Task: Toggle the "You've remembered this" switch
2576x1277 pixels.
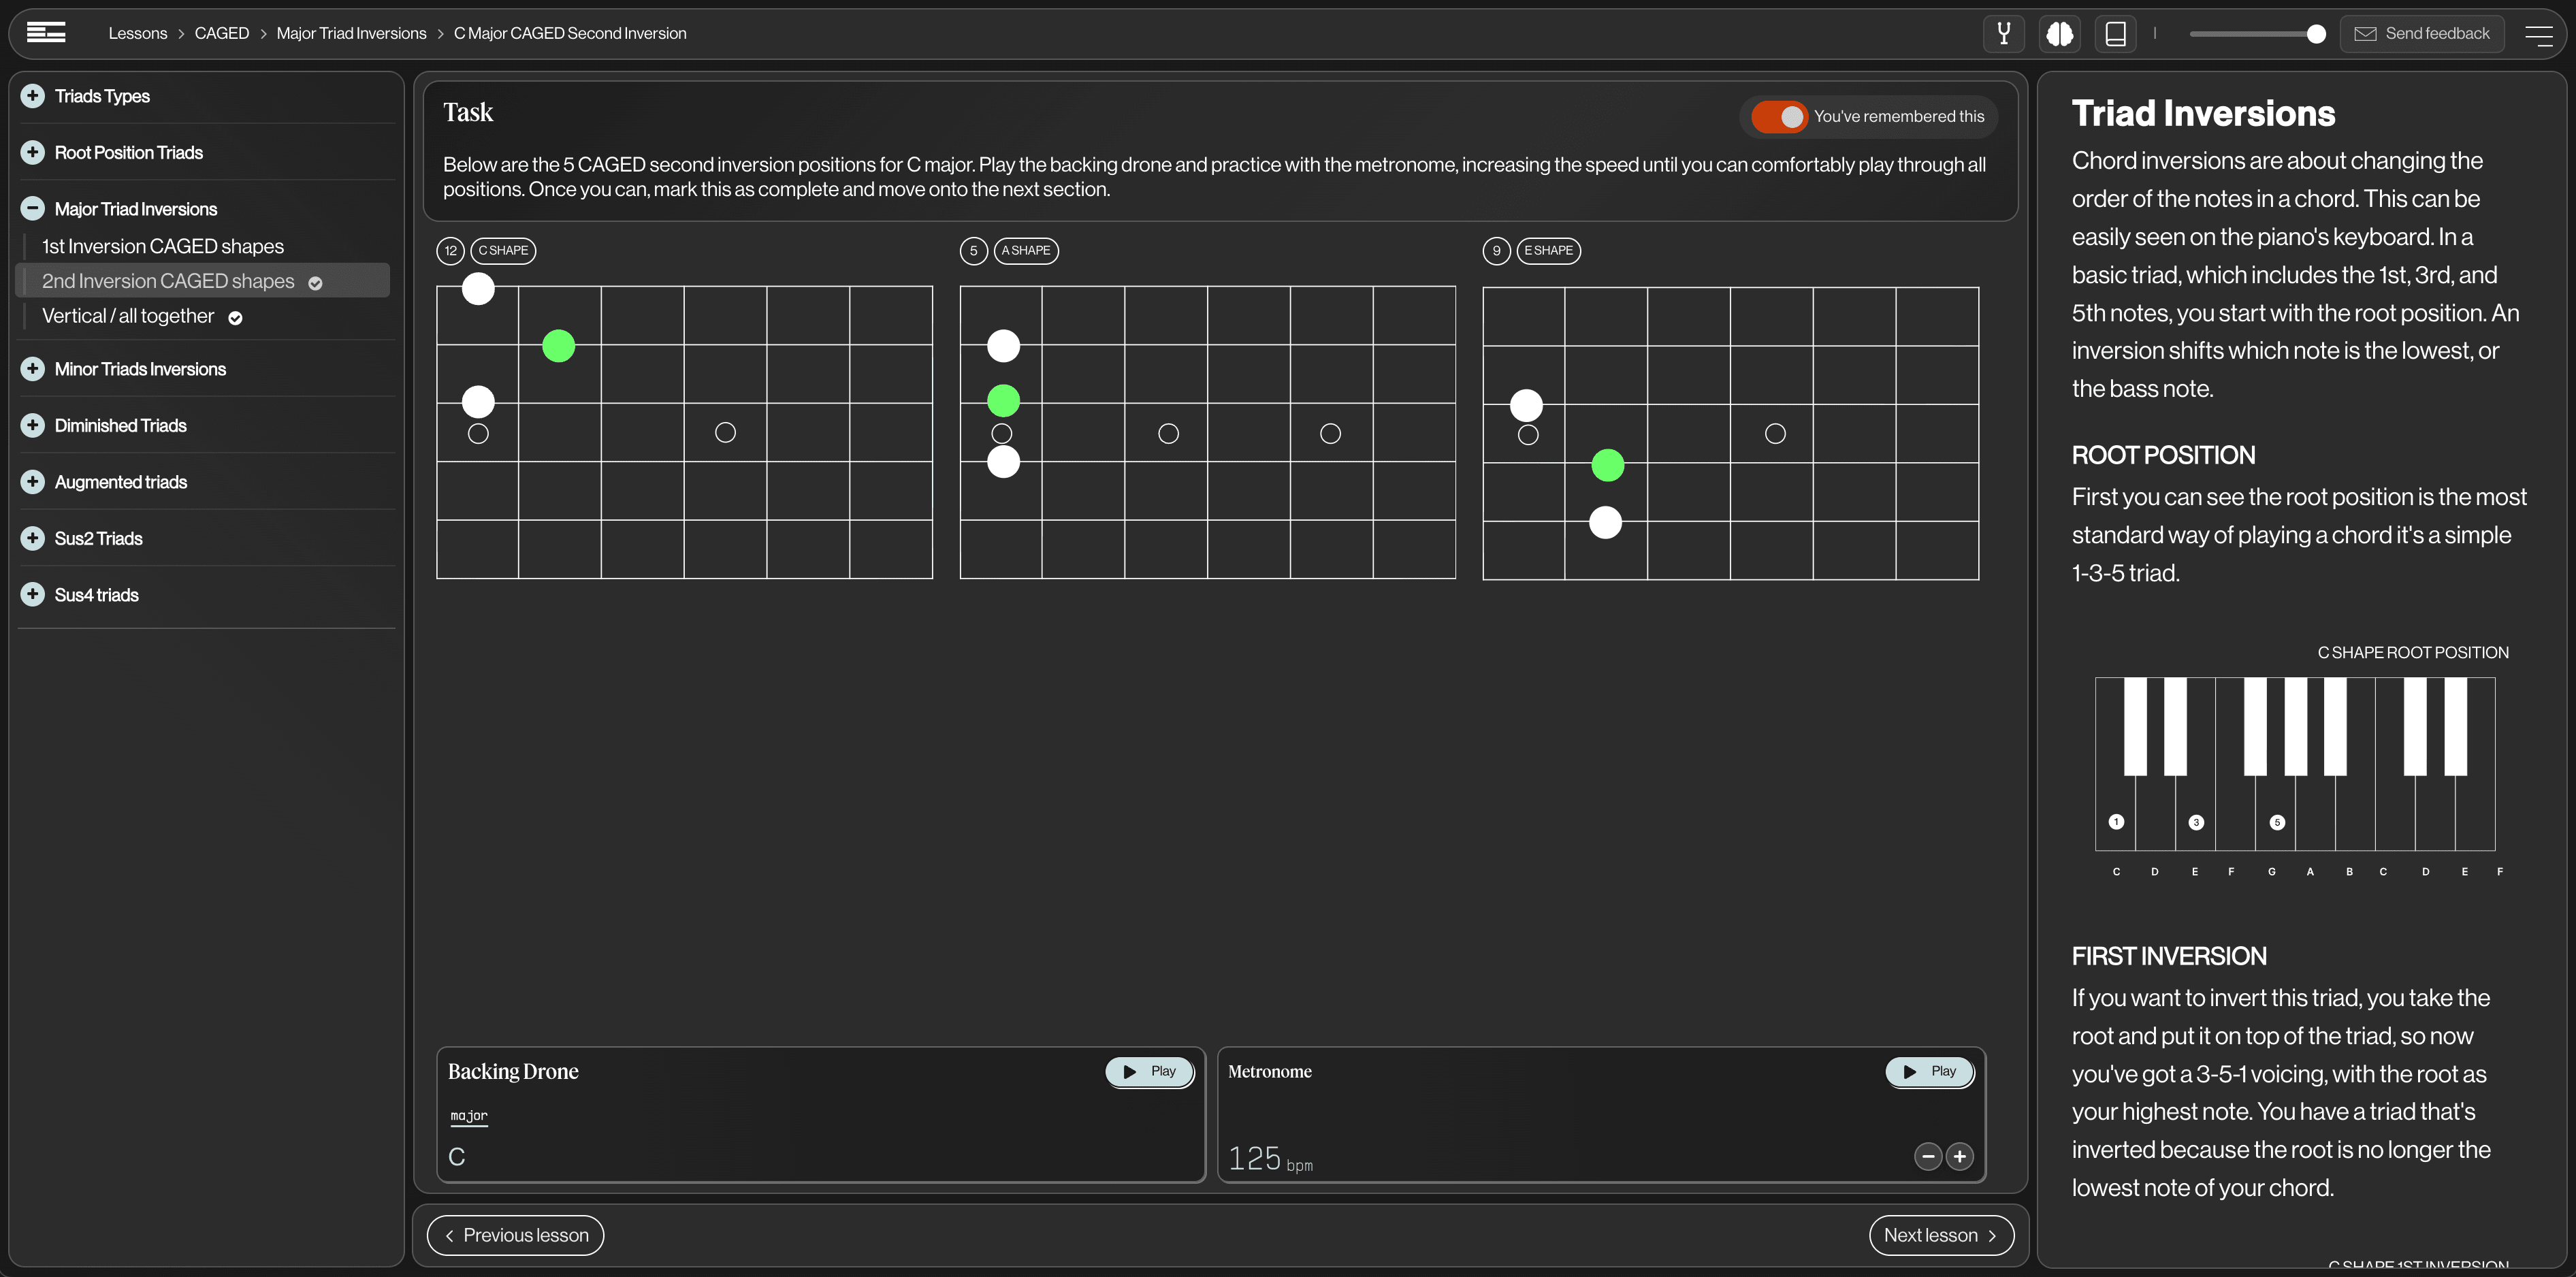Action: [x=1779, y=117]
